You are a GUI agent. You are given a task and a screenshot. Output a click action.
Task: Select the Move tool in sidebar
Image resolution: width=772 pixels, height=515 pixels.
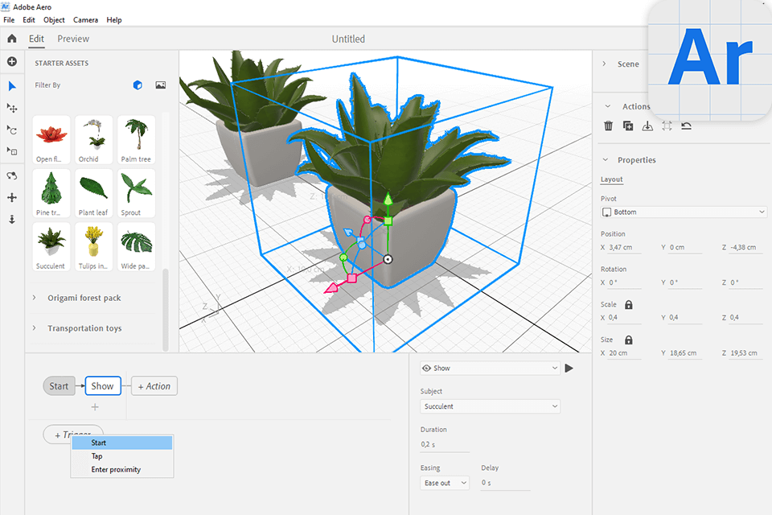(12, 108)
